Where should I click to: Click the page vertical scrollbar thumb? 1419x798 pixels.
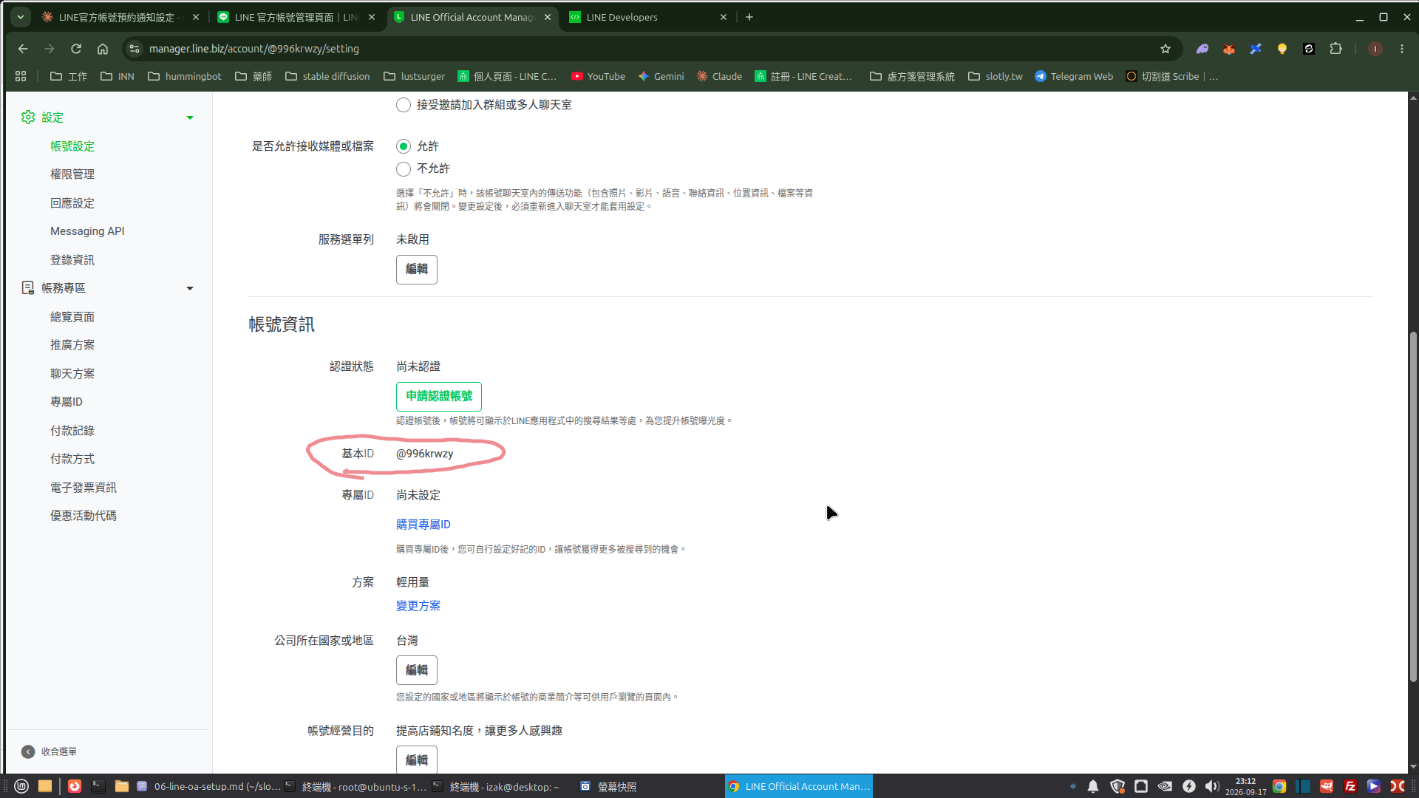[1413, 507]
